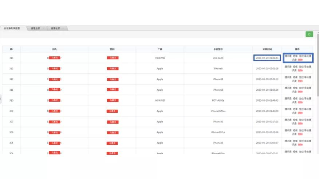
Task: Open 短信 for record 307
Action: 295,120
